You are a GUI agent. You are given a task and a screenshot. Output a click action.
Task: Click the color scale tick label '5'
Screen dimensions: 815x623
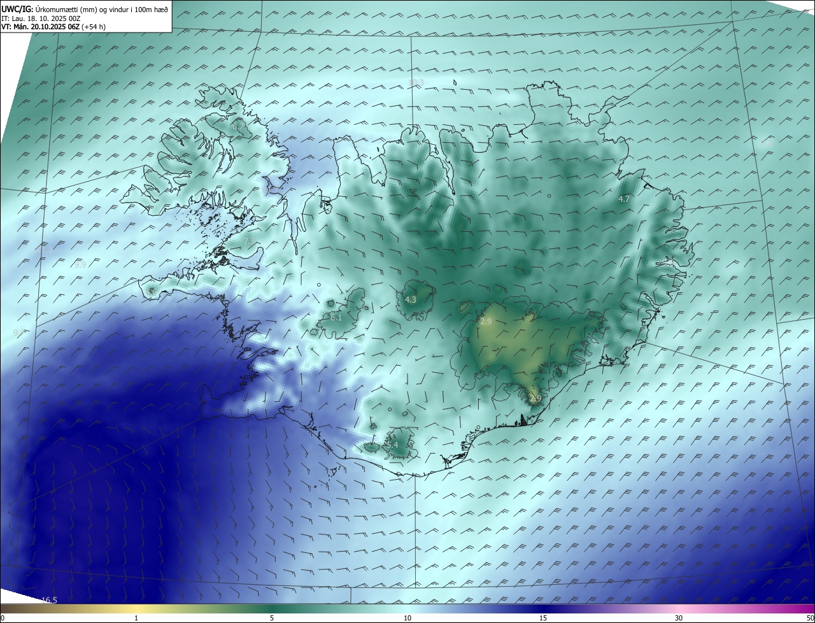(272, 618)
